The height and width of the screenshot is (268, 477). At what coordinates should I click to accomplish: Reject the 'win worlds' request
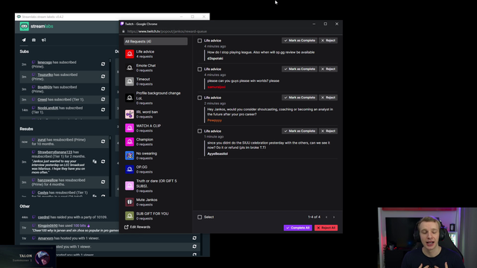pos(328,69)
